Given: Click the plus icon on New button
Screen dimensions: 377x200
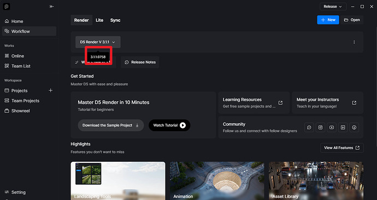Looking at the screenshot, I should pos(323,20).
